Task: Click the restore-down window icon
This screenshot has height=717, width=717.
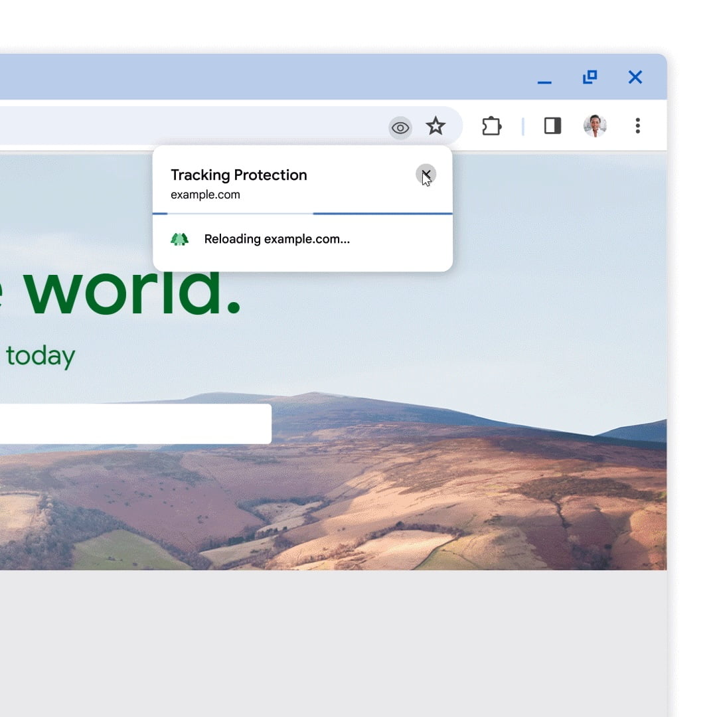Action: [590, 78]
